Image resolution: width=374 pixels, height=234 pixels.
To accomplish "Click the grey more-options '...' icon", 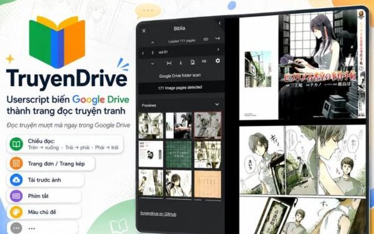I will [x=16, y=228].
